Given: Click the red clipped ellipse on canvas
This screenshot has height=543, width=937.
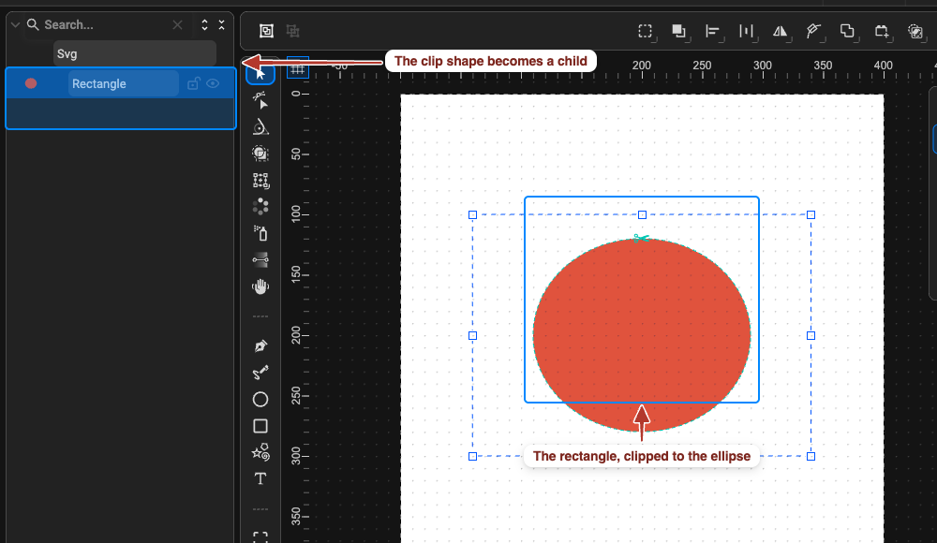Looking at the screenshot, I should pos(642,335).
